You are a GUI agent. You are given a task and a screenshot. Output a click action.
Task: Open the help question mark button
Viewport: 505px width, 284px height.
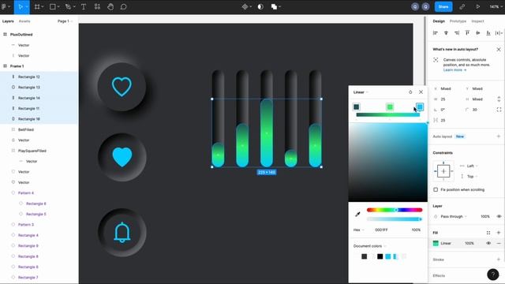pos(492,275)
